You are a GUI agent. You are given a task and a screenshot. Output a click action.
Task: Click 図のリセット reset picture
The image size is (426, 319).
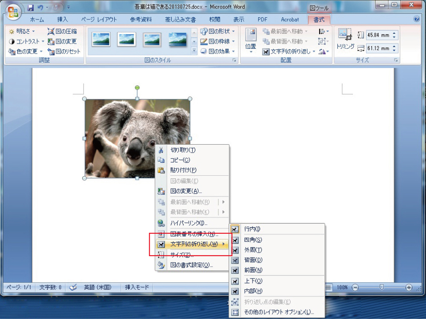64,51
